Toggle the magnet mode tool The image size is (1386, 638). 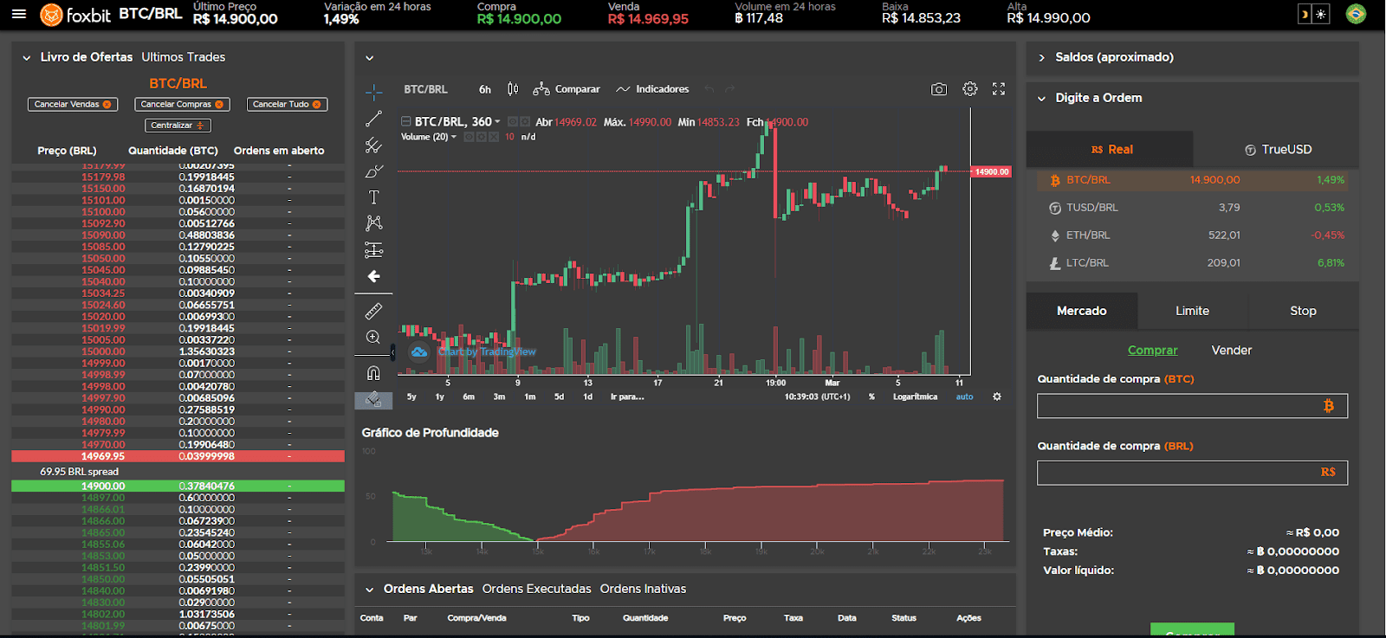[x=373, y=373]
